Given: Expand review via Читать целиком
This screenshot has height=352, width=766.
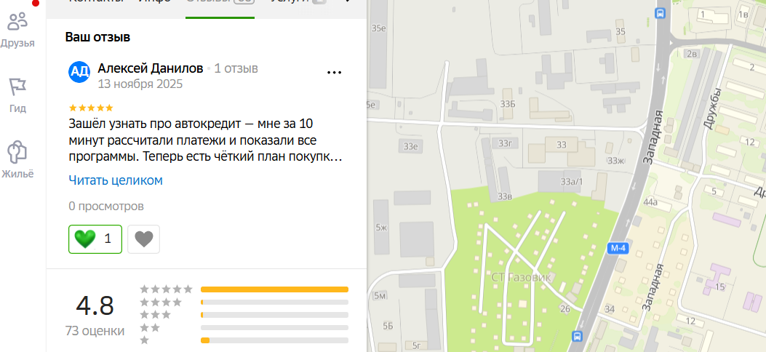Looking at the screenshot, I should click(116, 180).
